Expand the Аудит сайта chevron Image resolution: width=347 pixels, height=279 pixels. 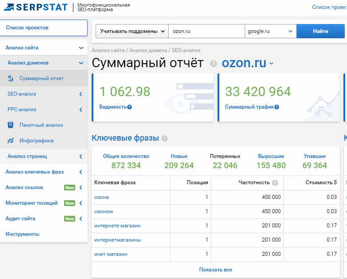(x=81, y=219)
